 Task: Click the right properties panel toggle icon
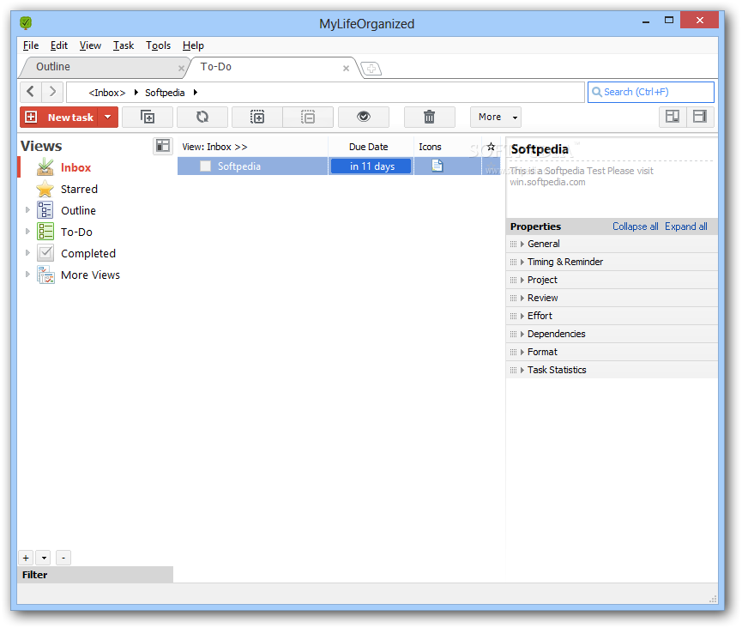tap(700, 117)
